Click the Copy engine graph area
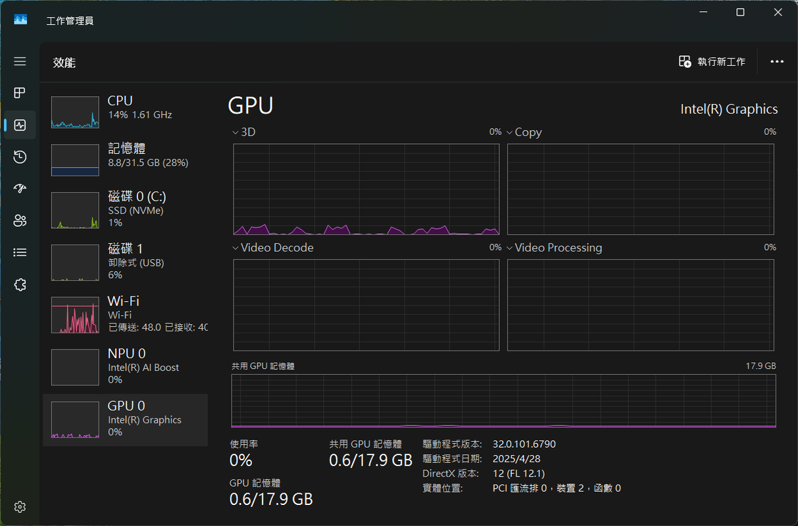Viewport: 798px width, 526px height. coord(640,189)
